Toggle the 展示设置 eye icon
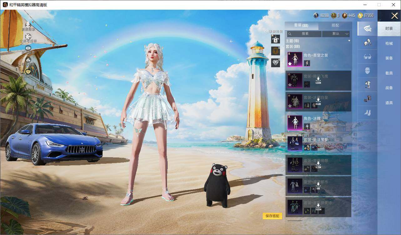This screenshot has width=401, height=235. coord(28,48)
